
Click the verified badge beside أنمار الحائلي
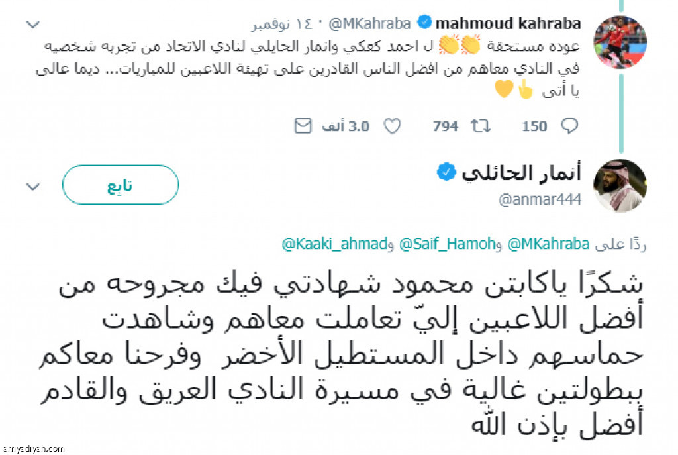pos(445,174)
